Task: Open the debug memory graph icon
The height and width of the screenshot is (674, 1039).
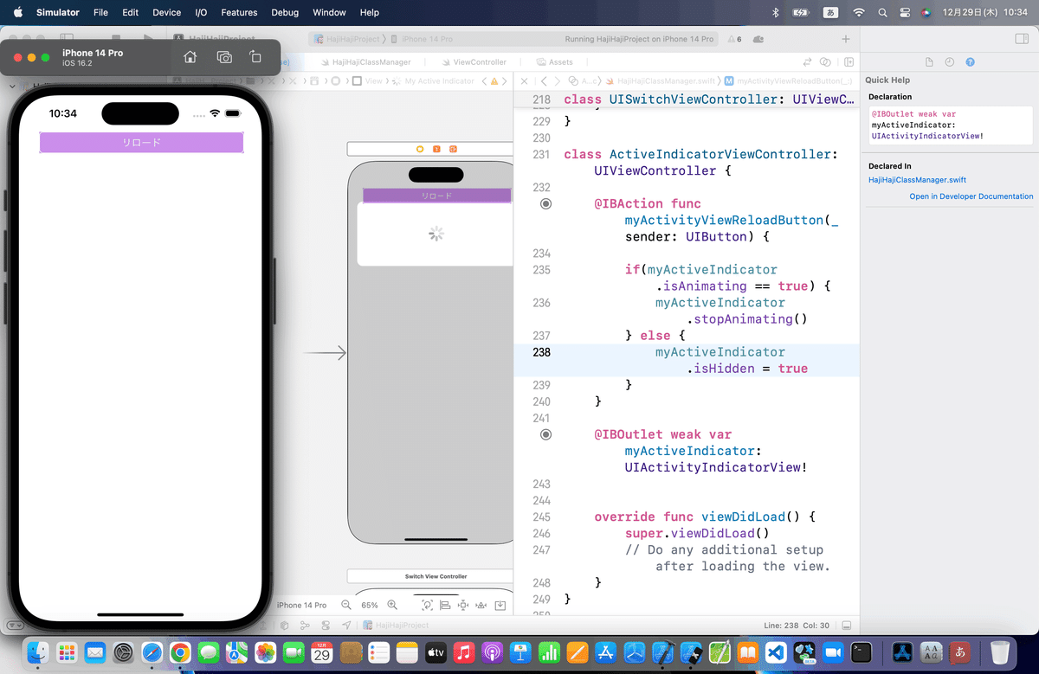Action: [x=305, y=626]
